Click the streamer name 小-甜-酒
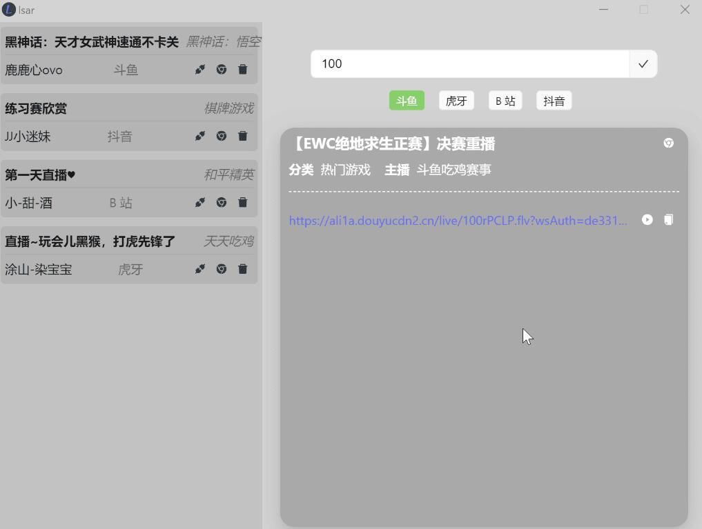 pyautogui.click(x=29, y=203)
